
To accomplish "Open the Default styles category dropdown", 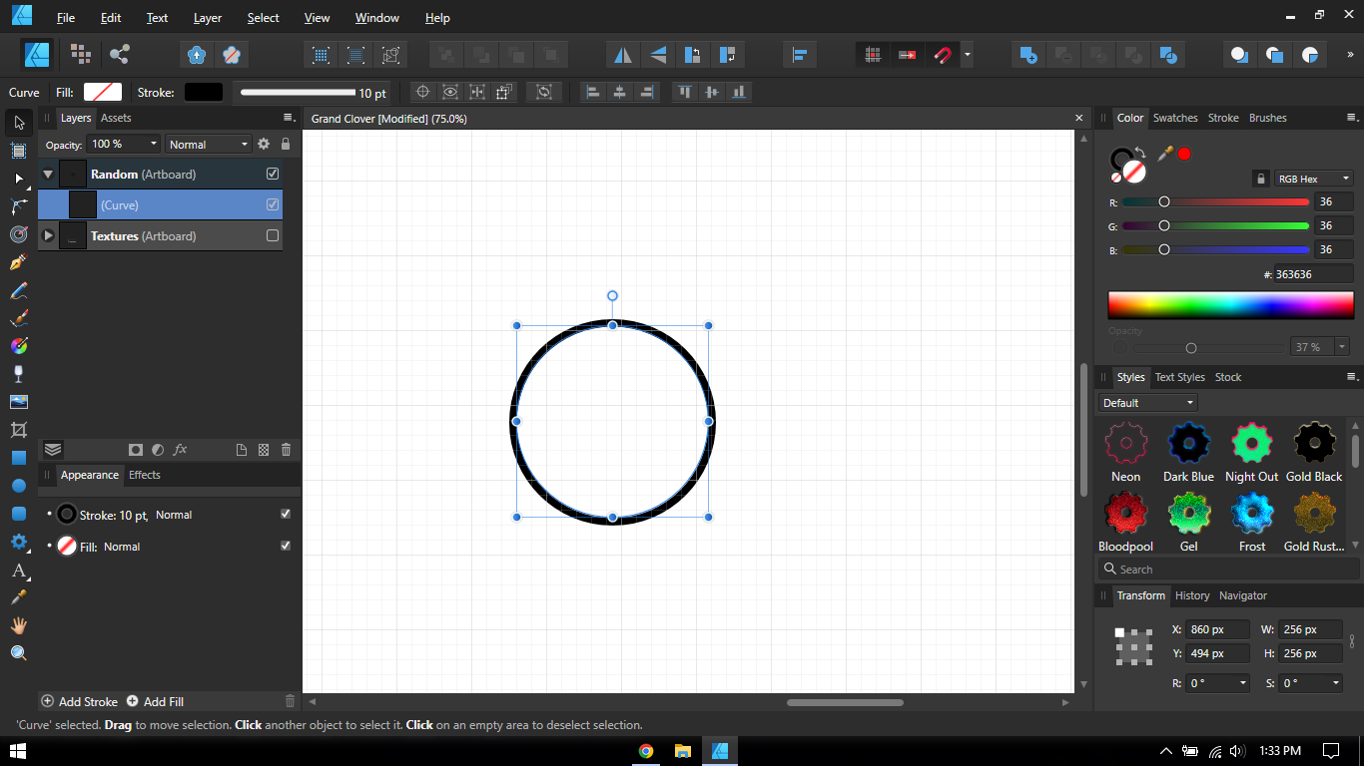I will [x=1146, y=401].
